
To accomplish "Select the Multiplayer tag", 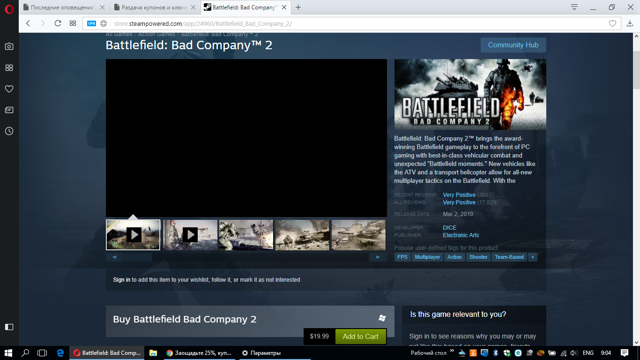I will (x=427, y=257).
